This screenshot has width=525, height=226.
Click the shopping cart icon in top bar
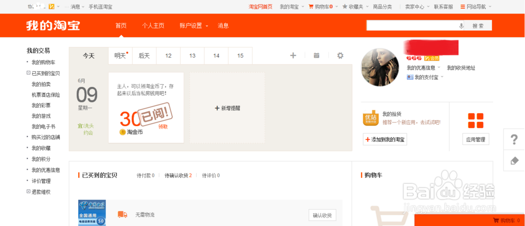[311, 6]
